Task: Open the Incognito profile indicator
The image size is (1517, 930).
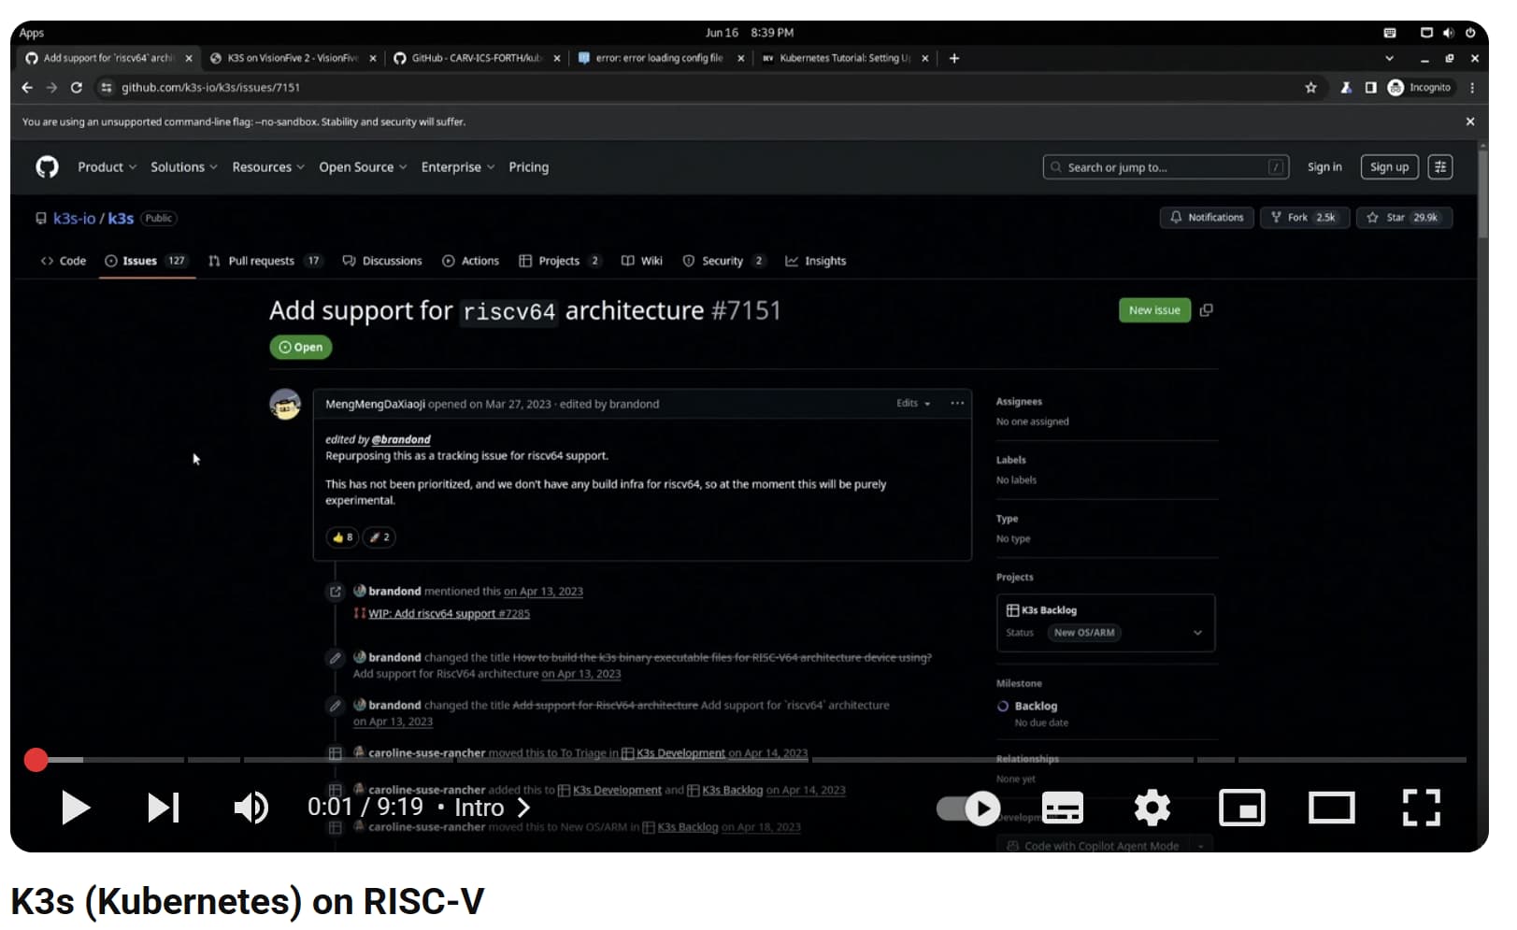Action: 1419,87
